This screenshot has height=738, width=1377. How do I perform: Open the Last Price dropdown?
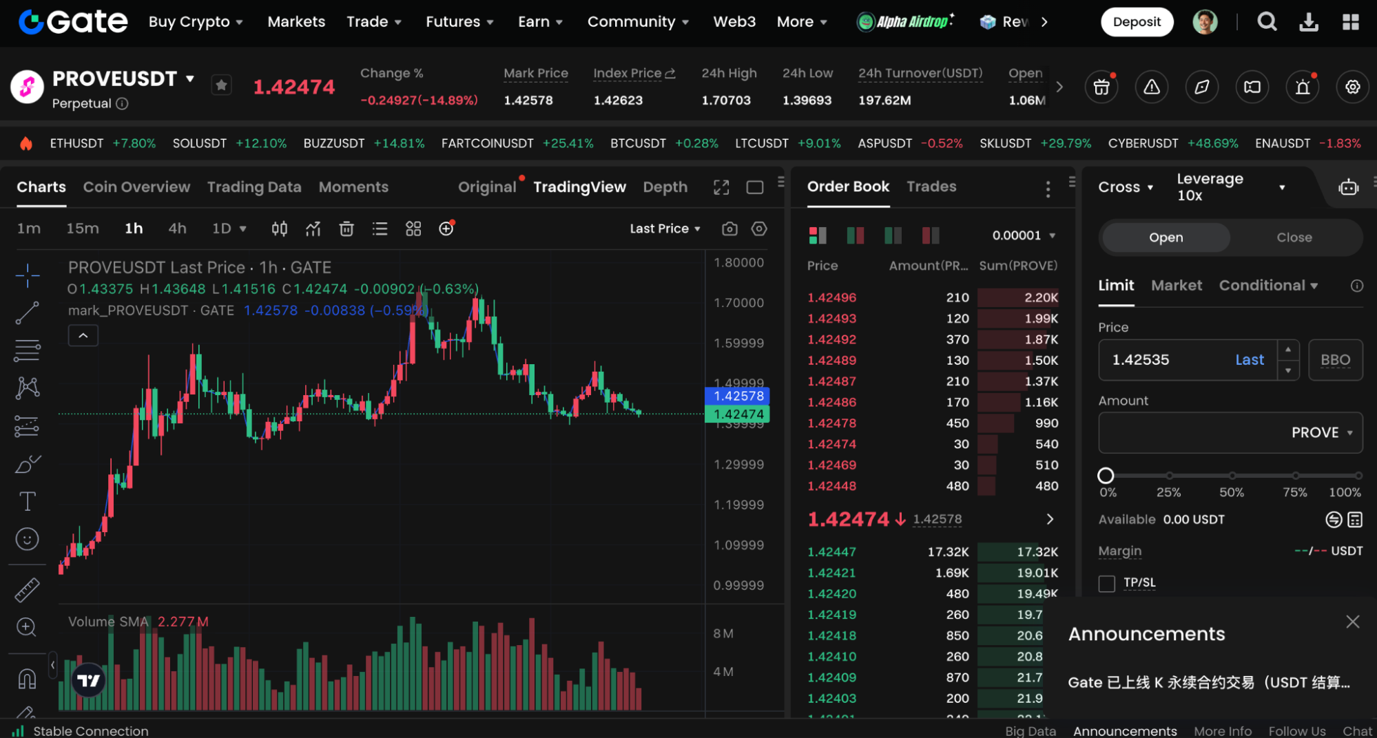(x=665, y=229)
